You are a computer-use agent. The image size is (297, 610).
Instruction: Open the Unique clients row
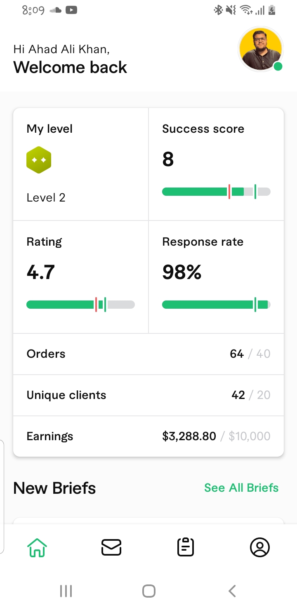point(148,395)
